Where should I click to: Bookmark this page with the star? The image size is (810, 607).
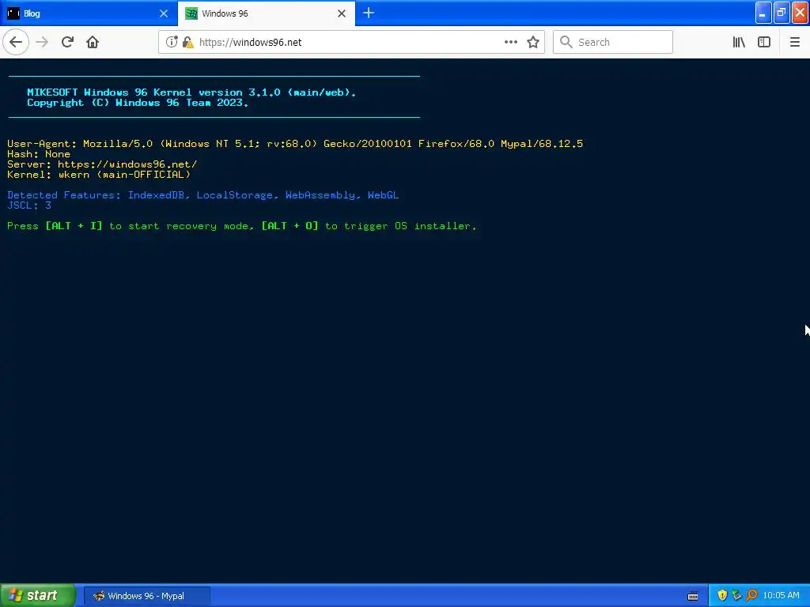coord(533,42)
